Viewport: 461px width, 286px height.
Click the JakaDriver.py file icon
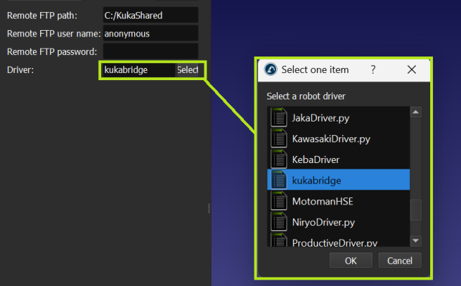[278, 118]
